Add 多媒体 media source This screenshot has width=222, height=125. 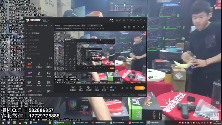96,88
